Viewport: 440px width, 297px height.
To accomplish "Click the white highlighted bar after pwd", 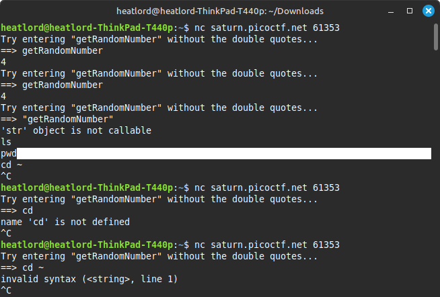I will (x=224, y=153).
